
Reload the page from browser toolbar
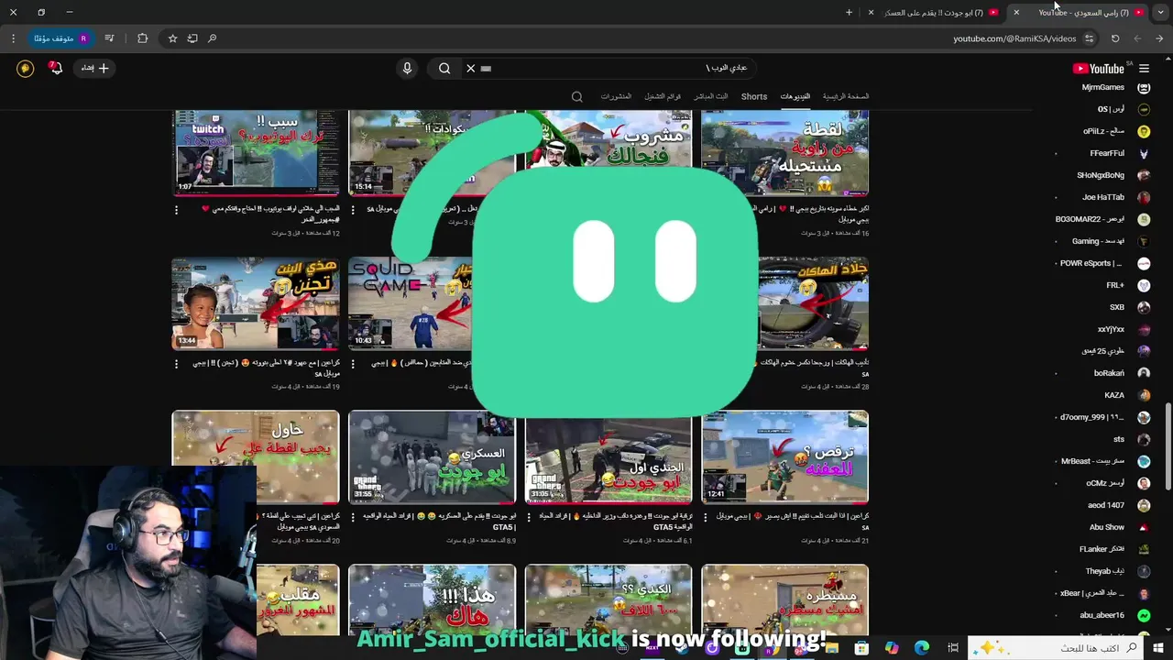point(1115,38)
